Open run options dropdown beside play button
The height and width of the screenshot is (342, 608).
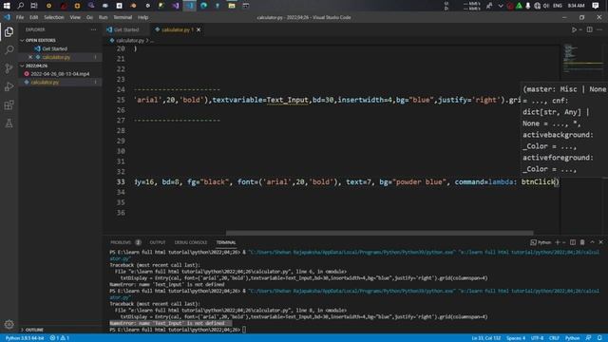coord(580,29)
